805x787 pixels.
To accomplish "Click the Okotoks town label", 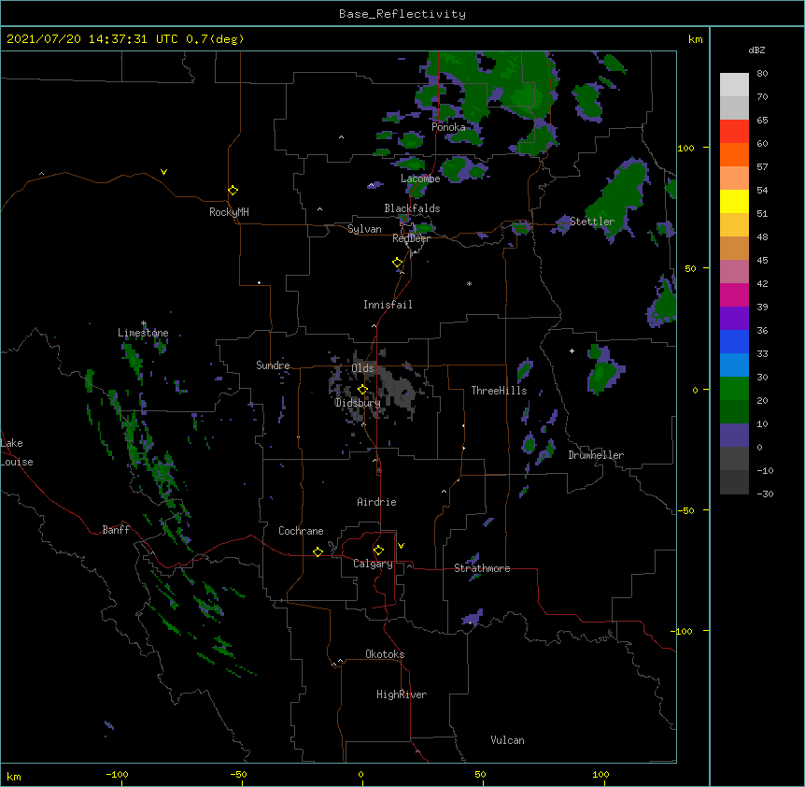I will coord(385,654).
